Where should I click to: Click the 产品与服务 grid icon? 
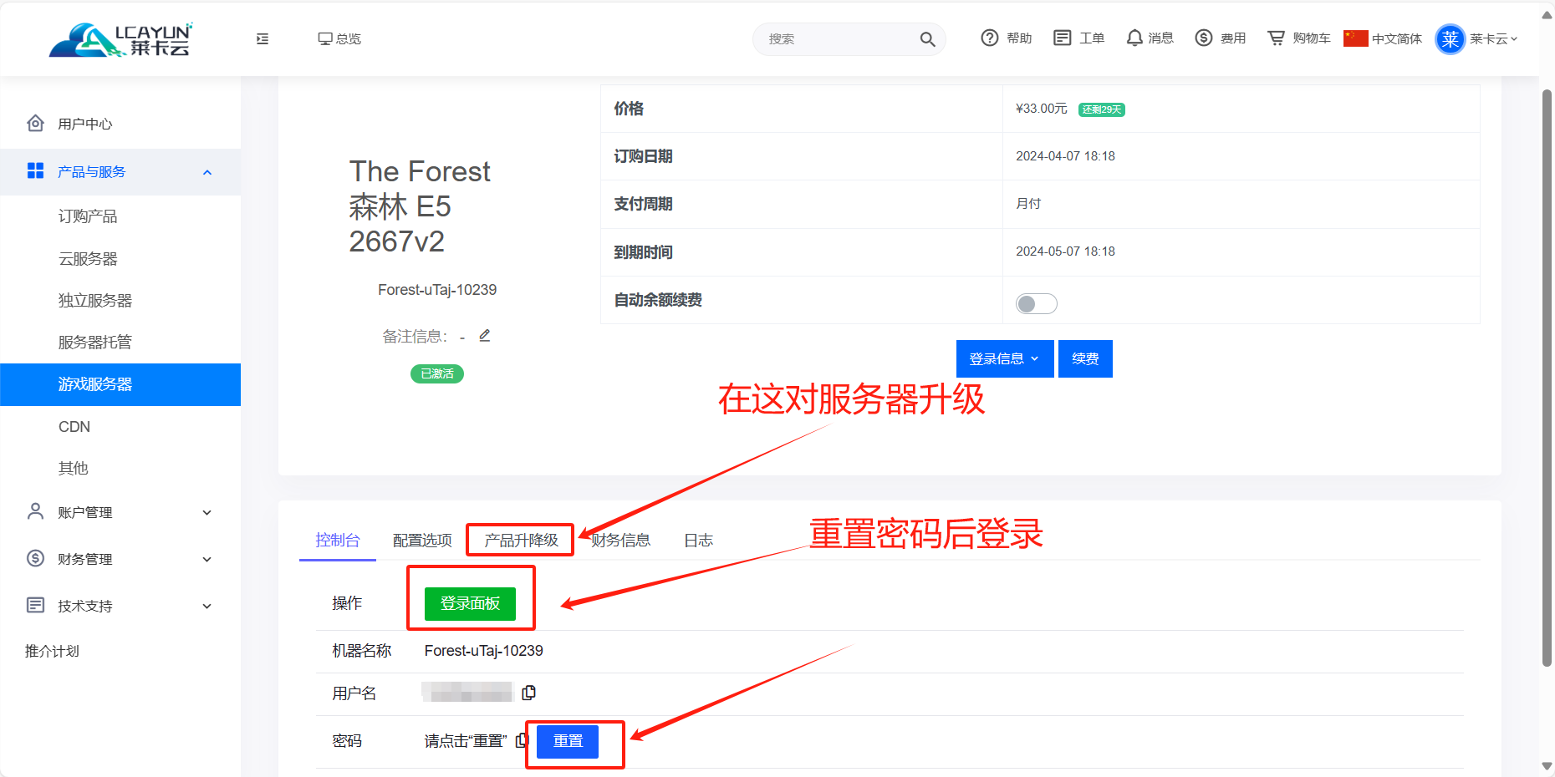click(35, 170)
